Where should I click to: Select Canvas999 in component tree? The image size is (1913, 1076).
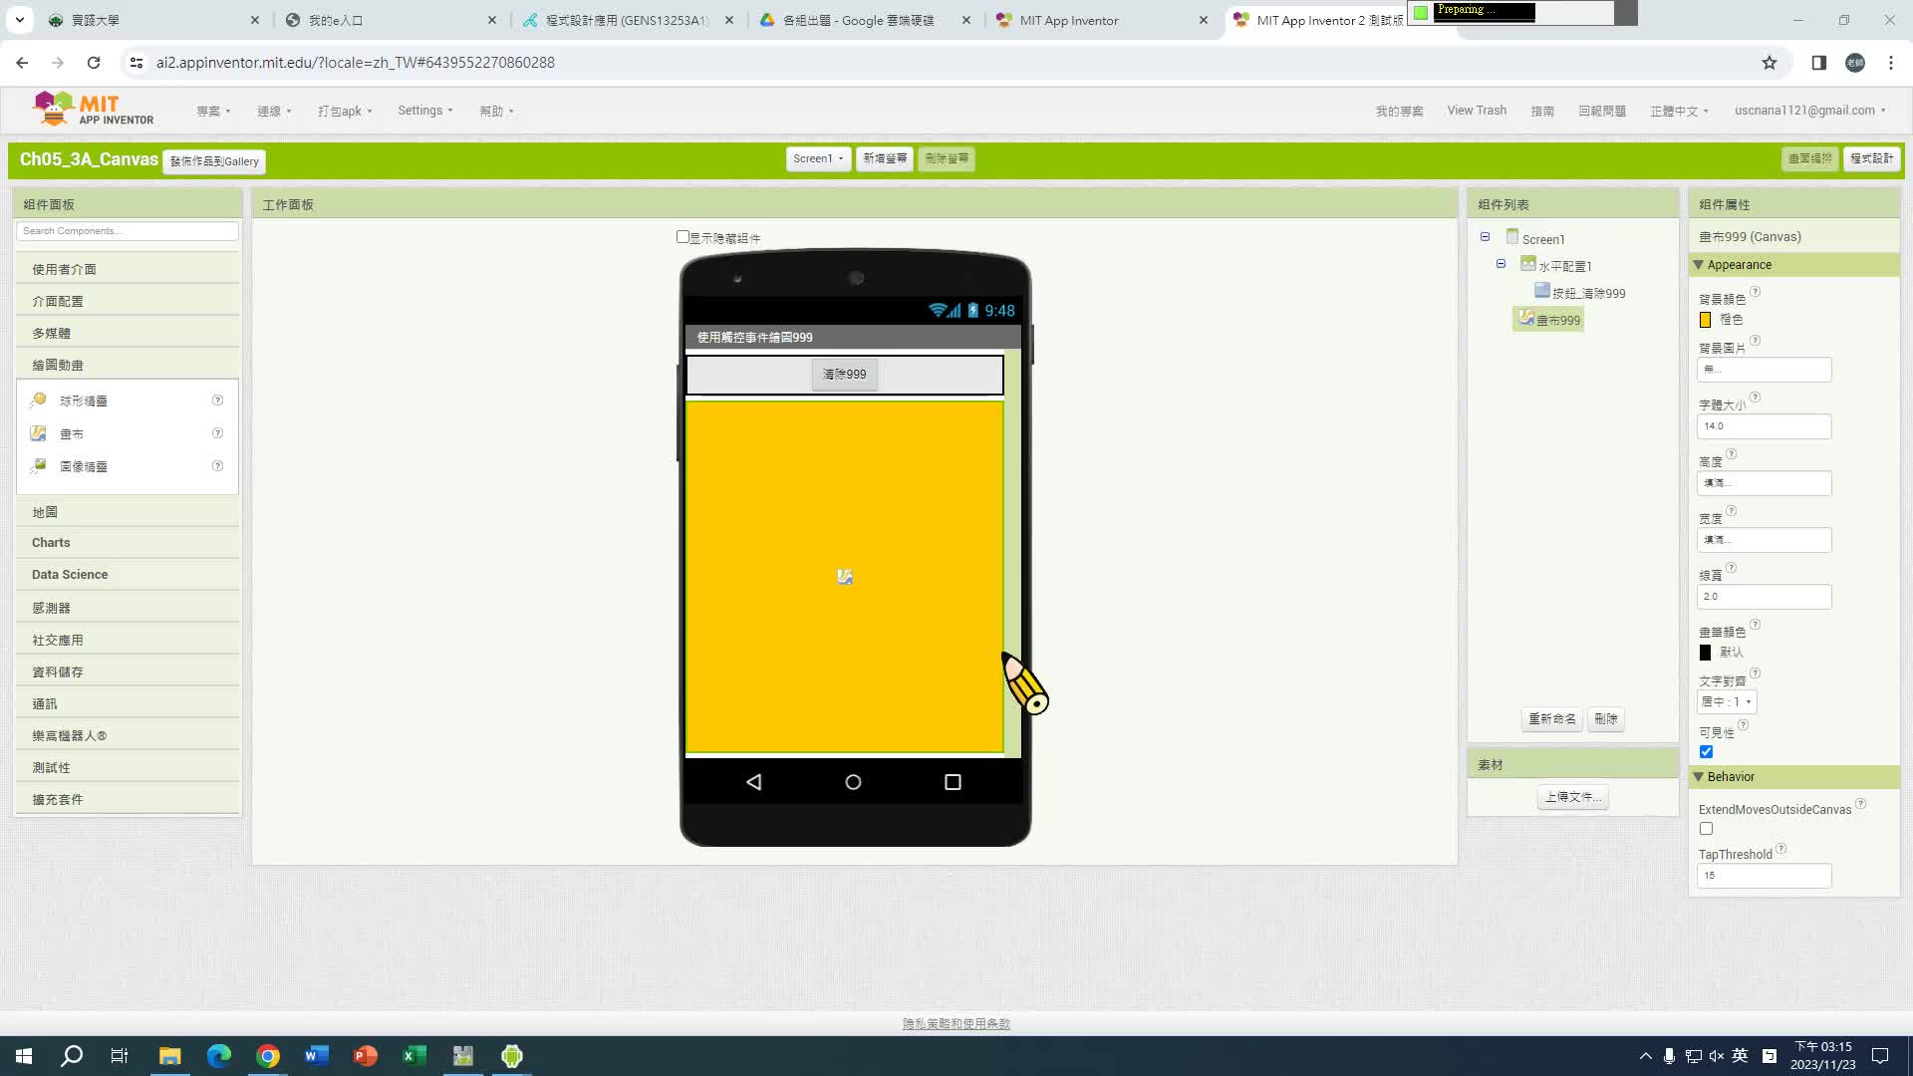pos(1549,320)
